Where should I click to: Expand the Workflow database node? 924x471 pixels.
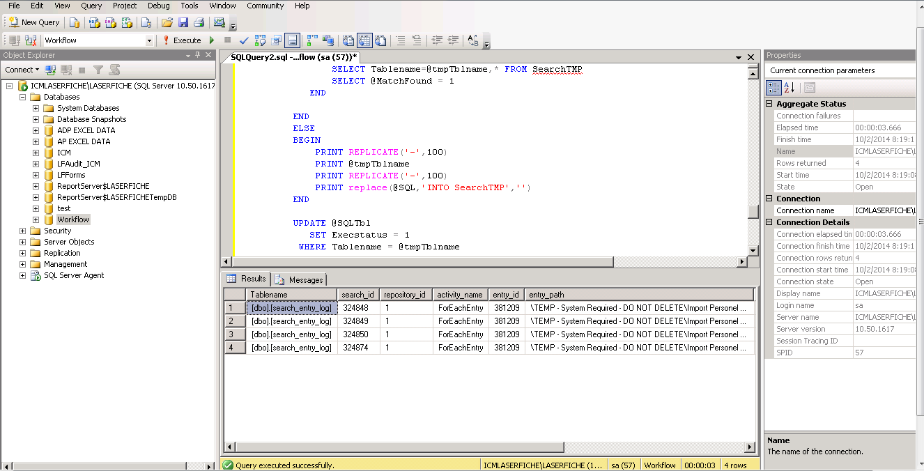36,219
